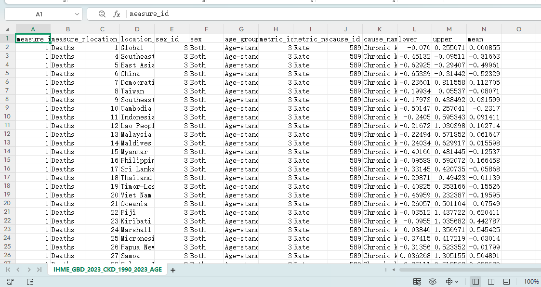The height and width of the screenshot is (287, 541).
Task: Click the lower value 0.036268
Action: (x=414, y=256)
